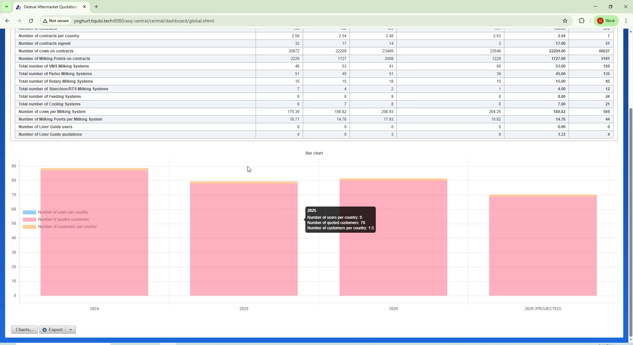Open the Work profile button
Image resolution: width=633 pixels, height=345 pixels.
[606, 21]
